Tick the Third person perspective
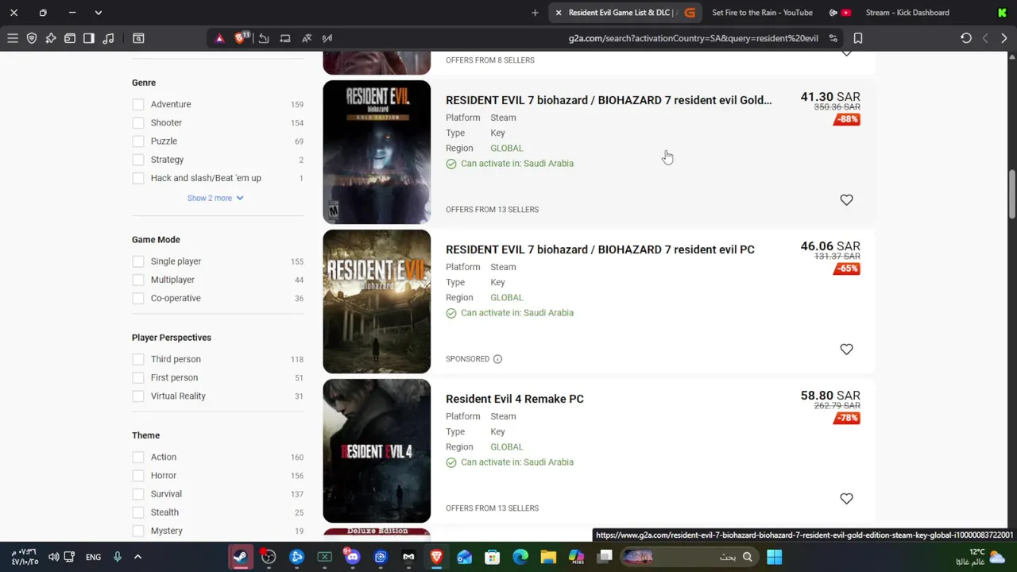Image resolution: width=1017 pixels, height=572 pixels. pos(138,359)
